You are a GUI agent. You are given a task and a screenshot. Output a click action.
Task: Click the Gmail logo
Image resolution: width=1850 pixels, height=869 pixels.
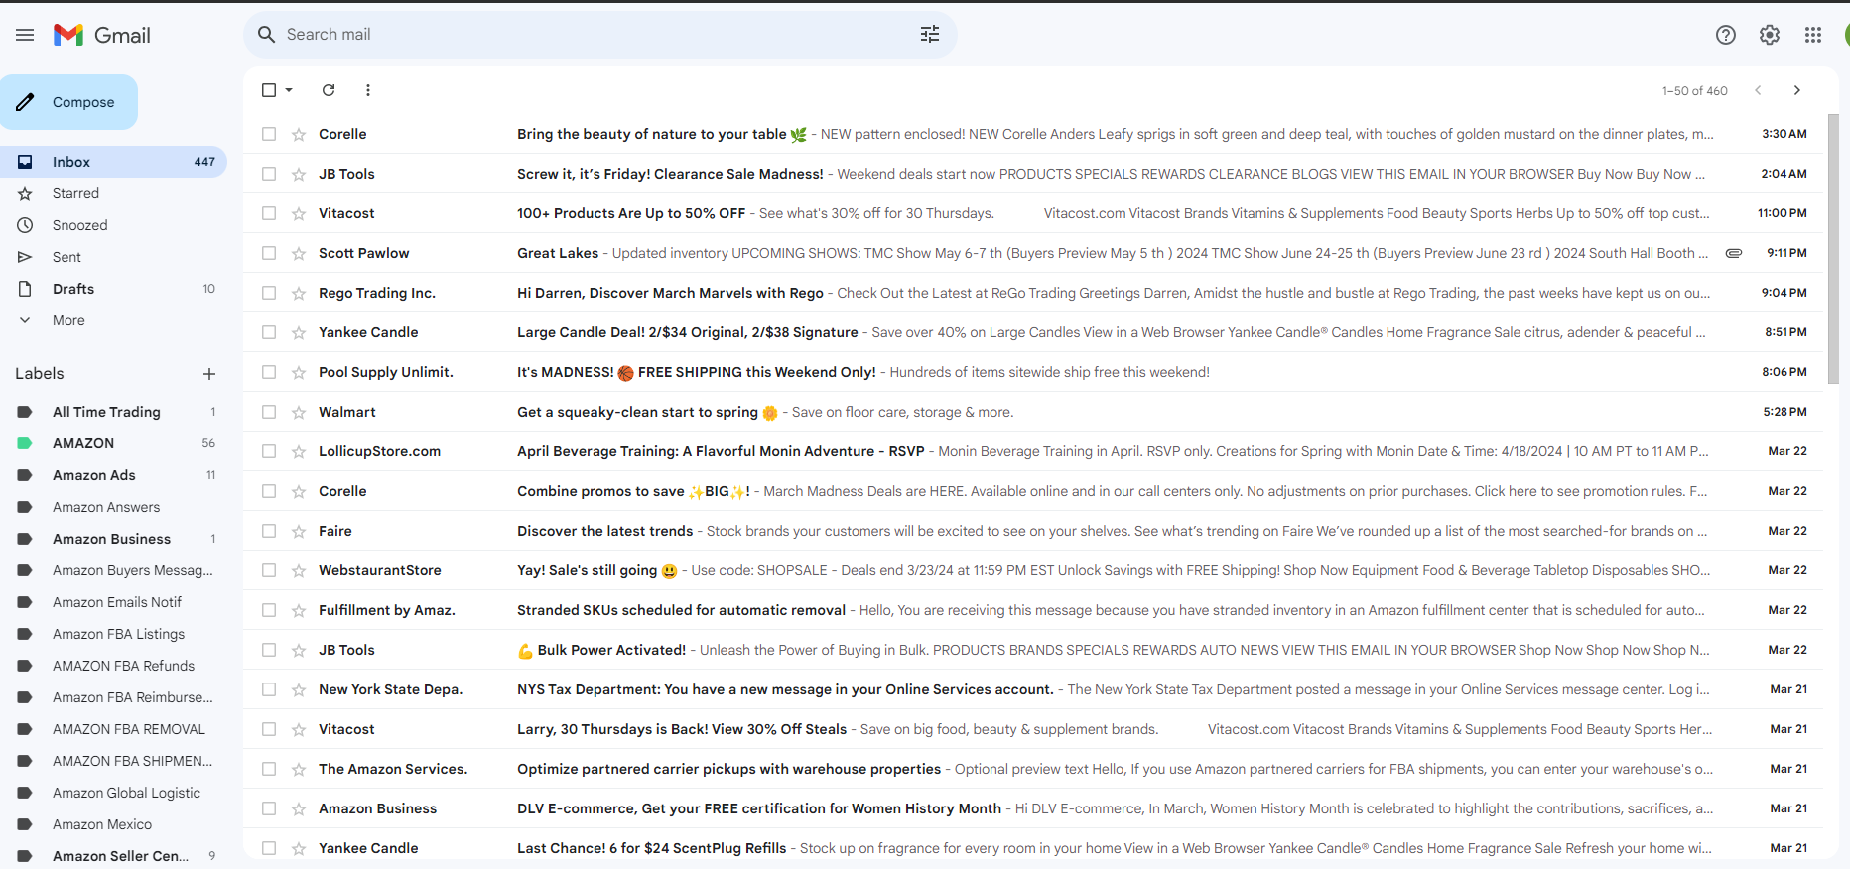pyautogui.click(x=102, y=35)
